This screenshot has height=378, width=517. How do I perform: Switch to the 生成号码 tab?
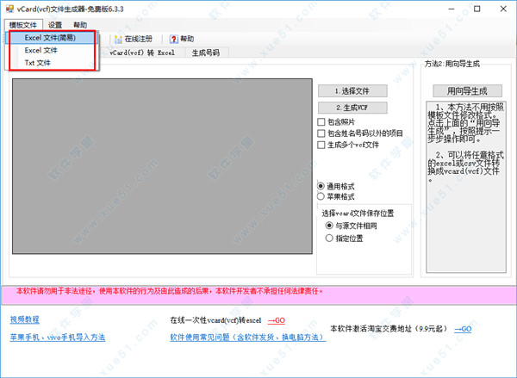point(205,53)
